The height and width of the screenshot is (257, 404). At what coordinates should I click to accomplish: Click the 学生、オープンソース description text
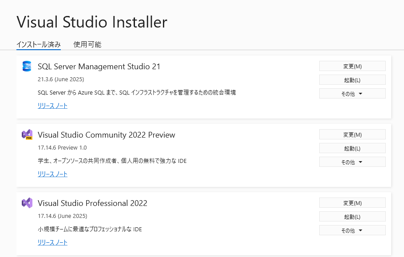[112, 161]
